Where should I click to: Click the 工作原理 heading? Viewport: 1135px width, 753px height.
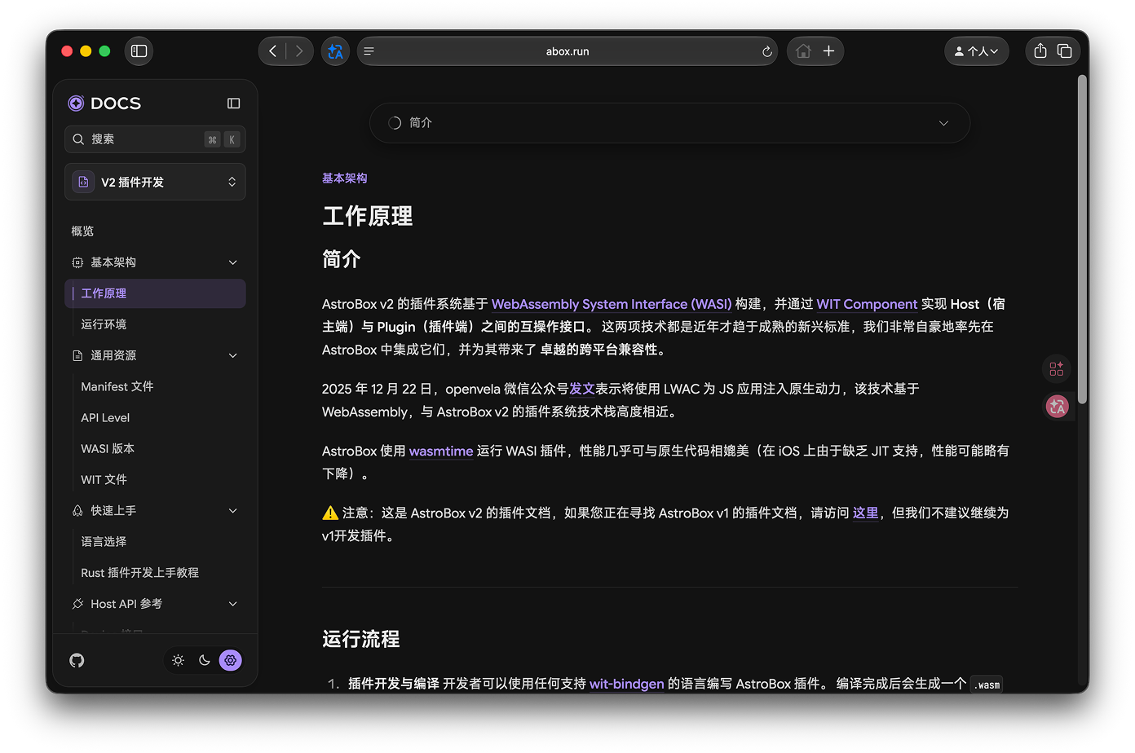[368, 216]
